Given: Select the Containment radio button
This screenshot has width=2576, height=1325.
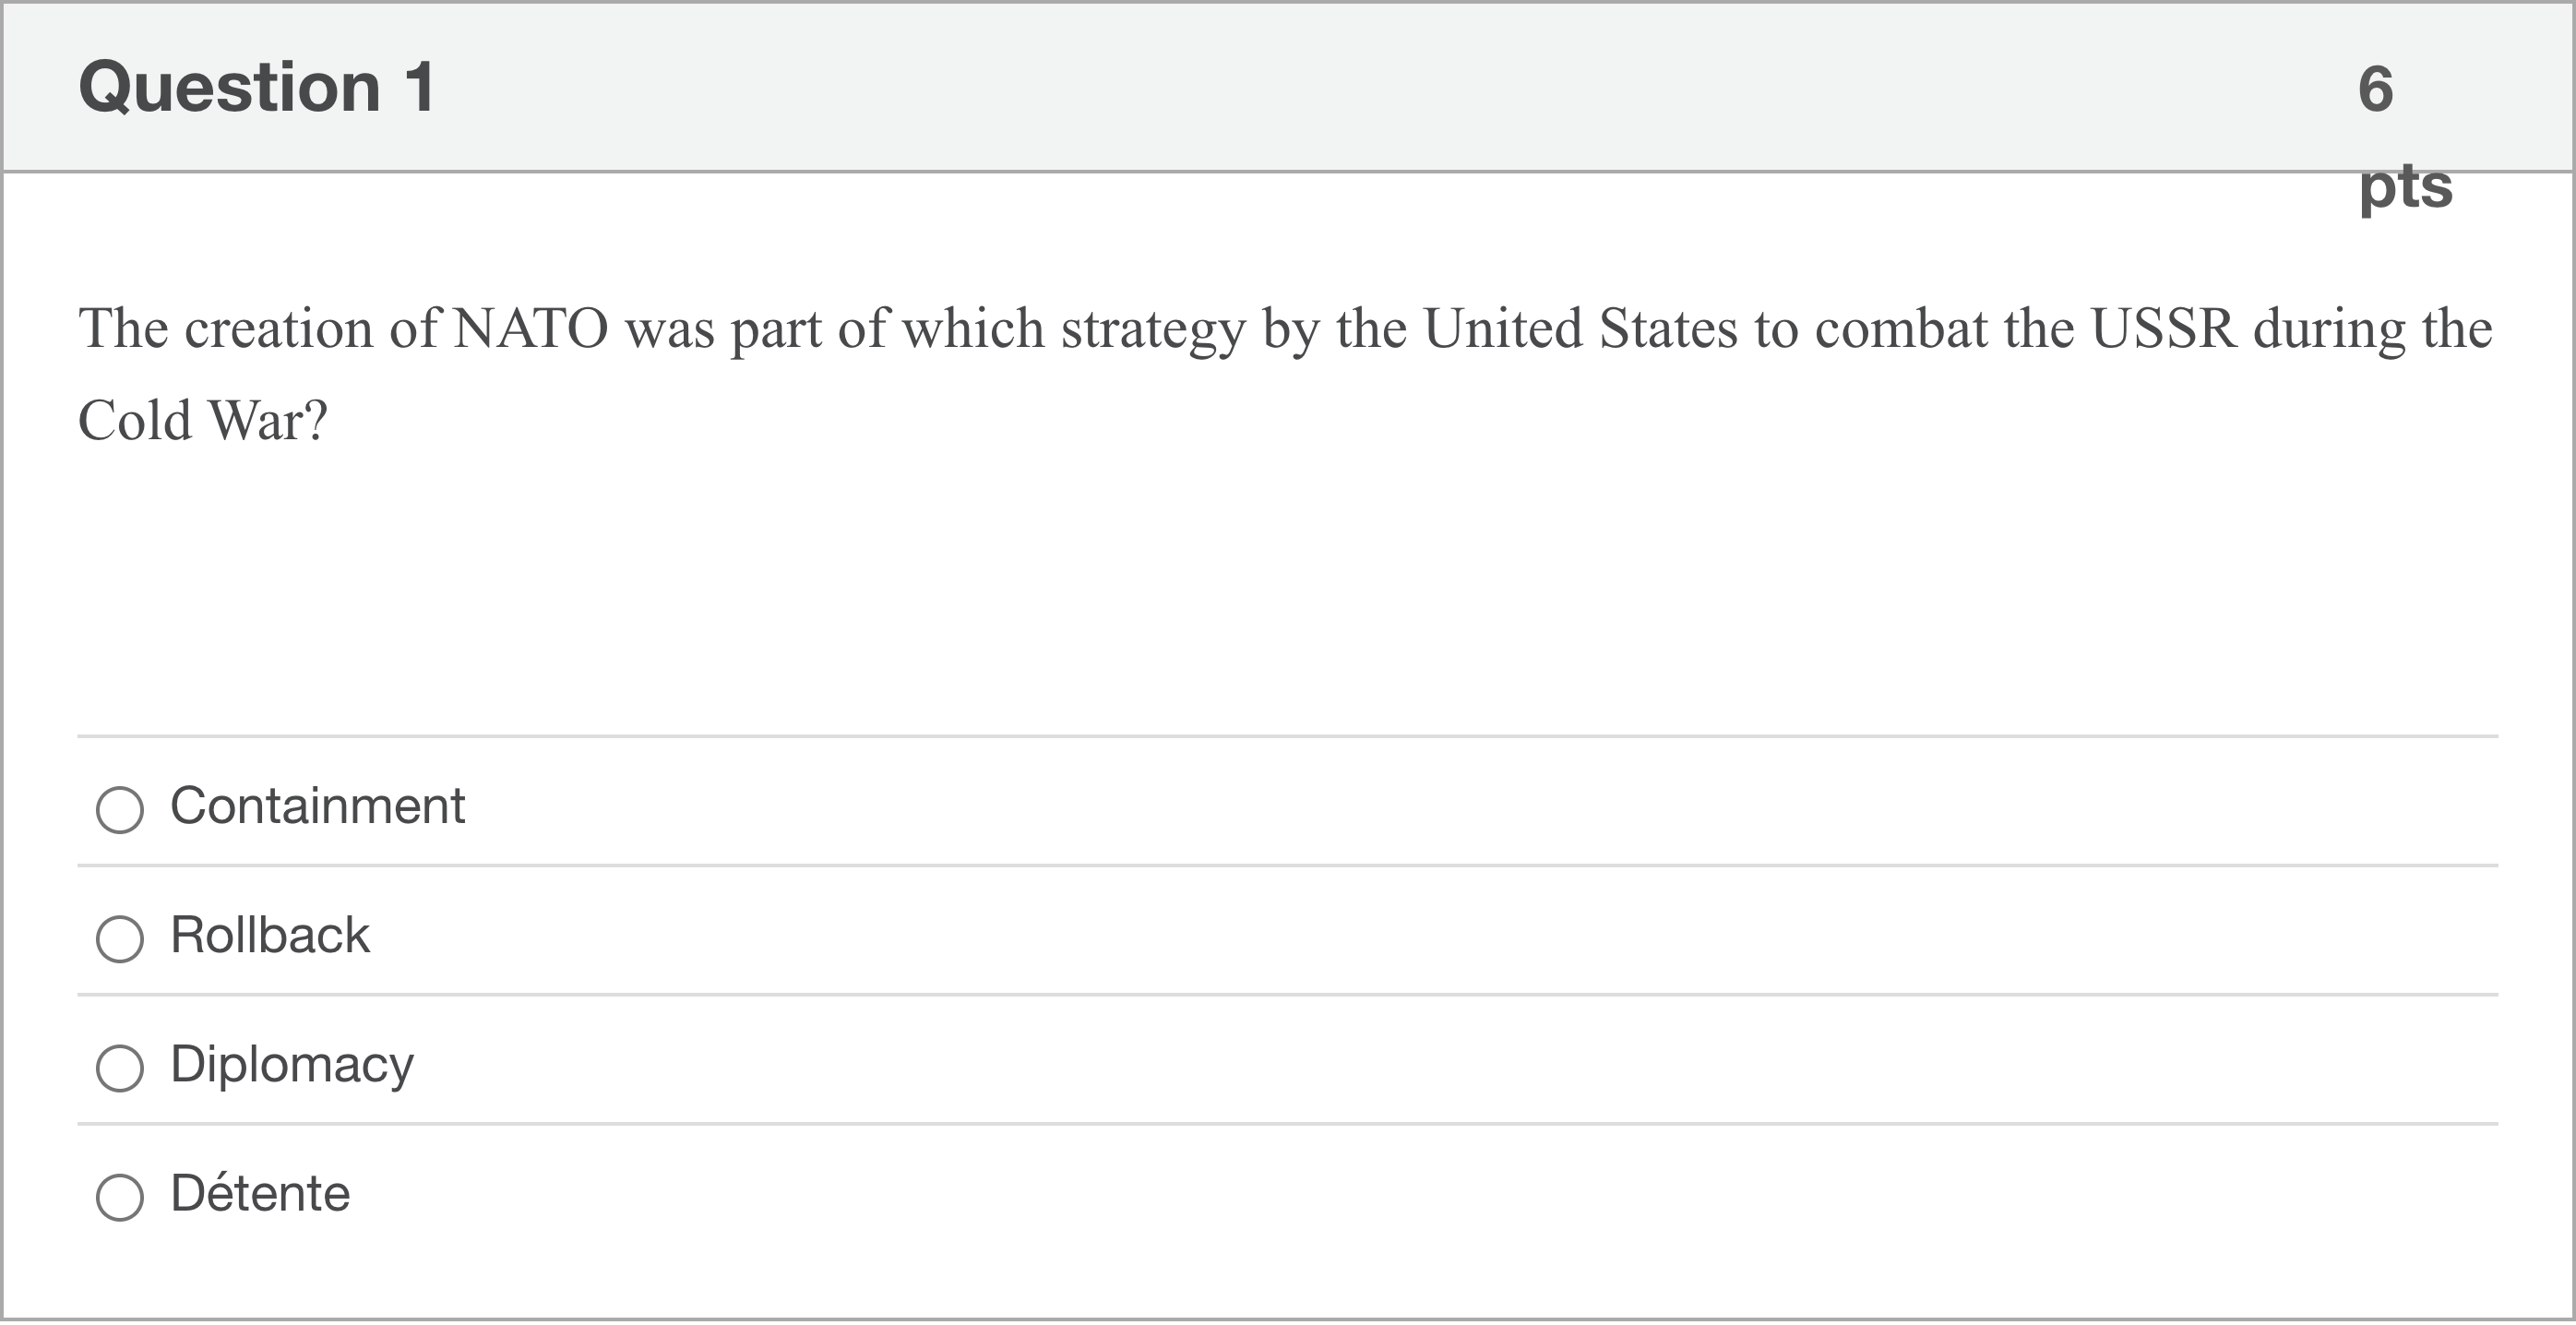Looking at the screenshot, I should pos(120,809).
